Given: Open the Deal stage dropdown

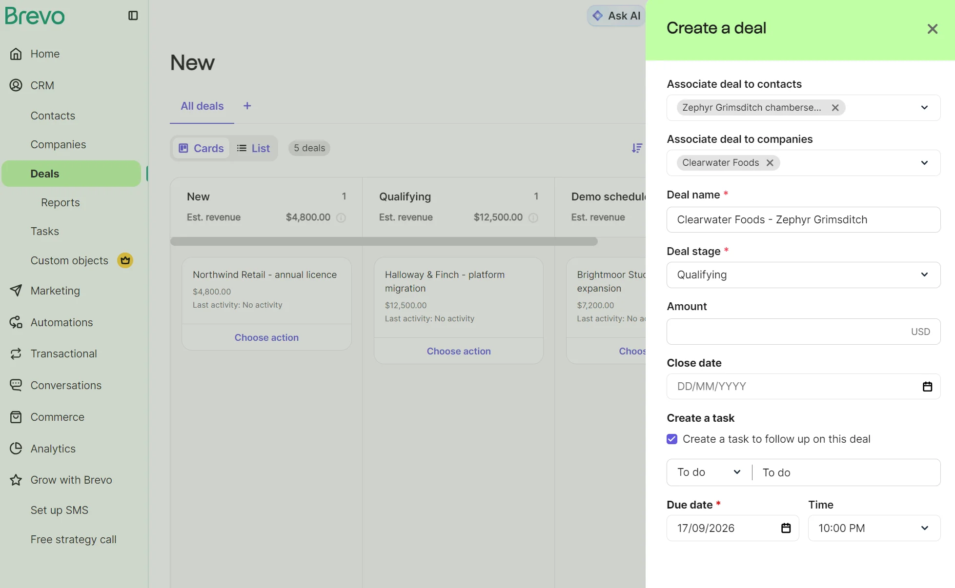Looking at the screenshot, I should pyautogui.click(x=804, y=275).
